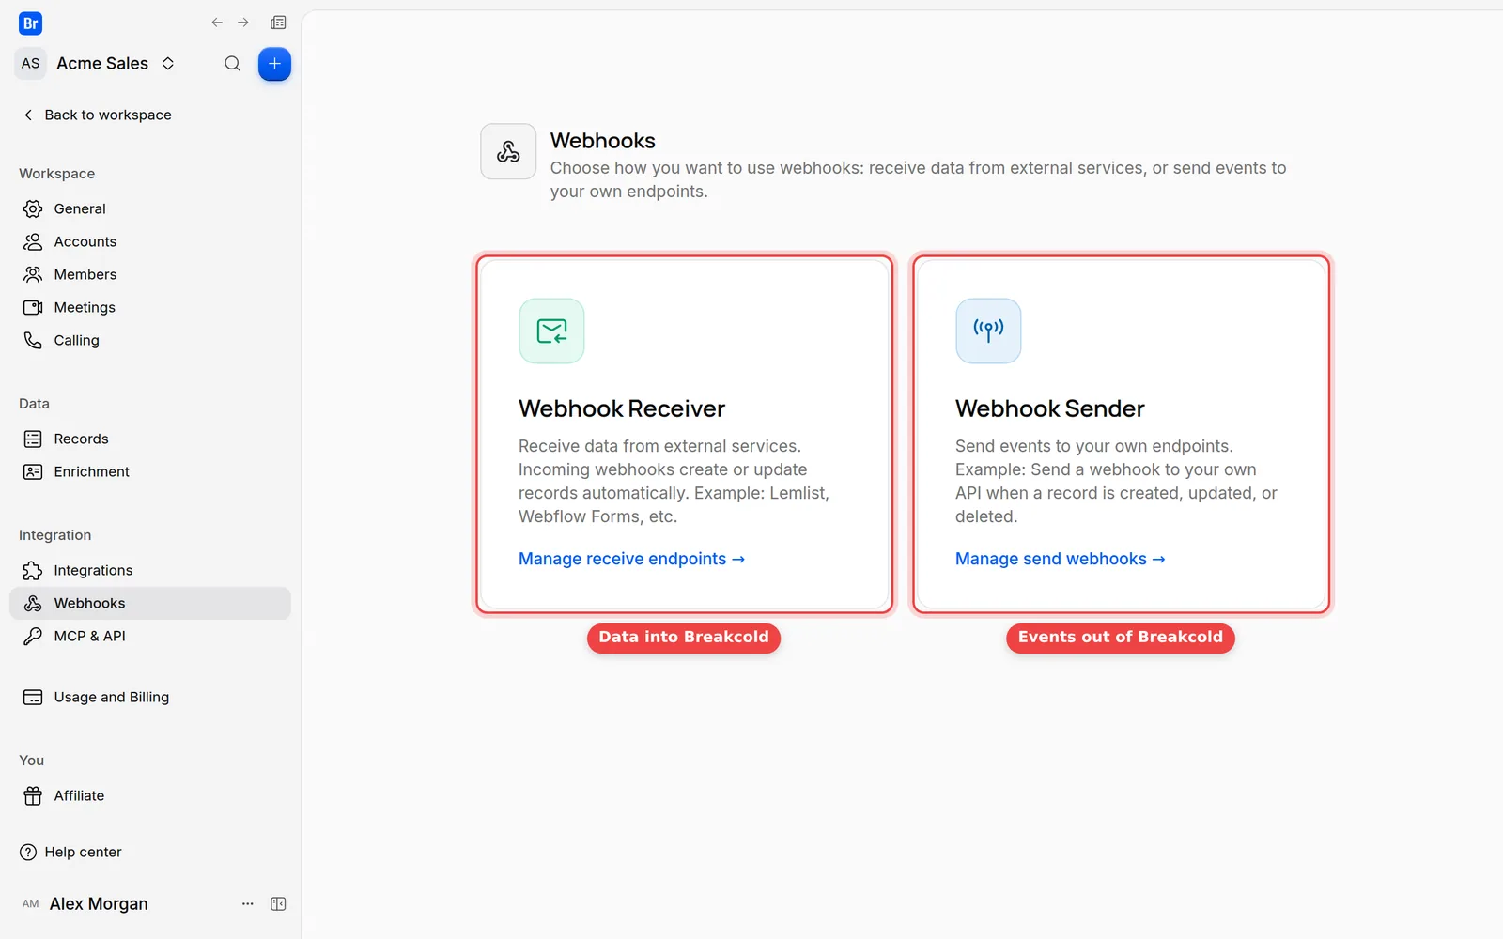1503x939 pixels.
Task: Open the panel layout icon beside the arrows
Action: [278, 23]
